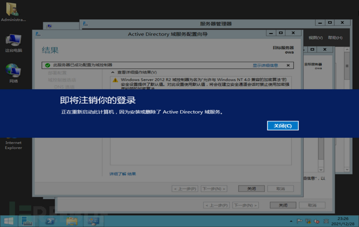Minimize the Active Directory wizard window
359x227 pixels.
coord(271,33)
